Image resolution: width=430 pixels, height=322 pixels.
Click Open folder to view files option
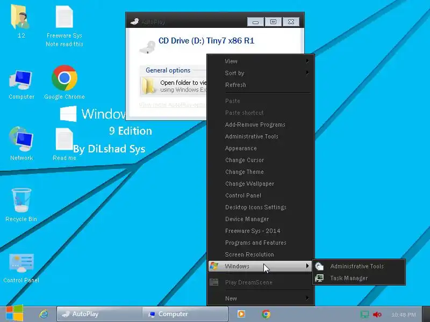click(x=173, y=86)
